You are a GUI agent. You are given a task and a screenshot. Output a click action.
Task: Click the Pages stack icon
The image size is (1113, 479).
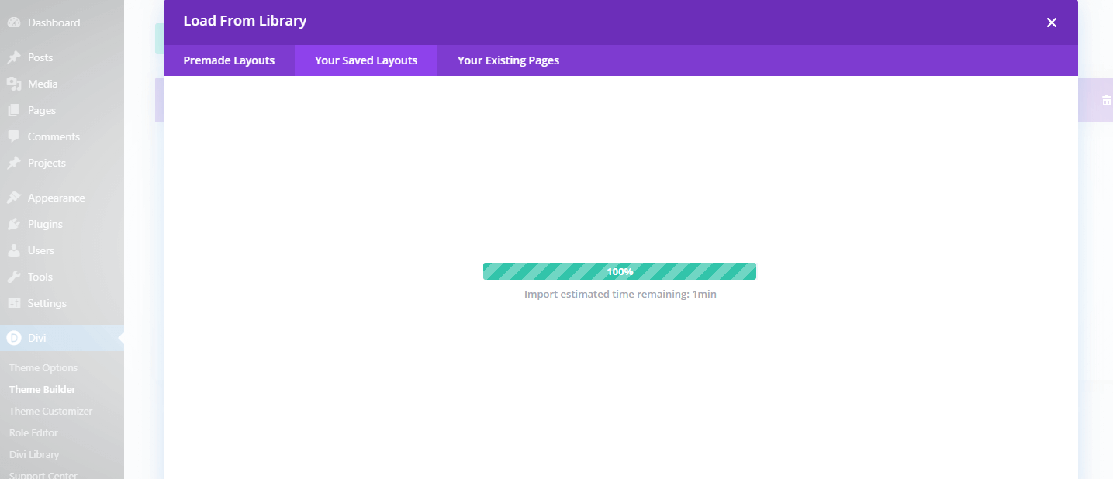[x=13, y=110]
